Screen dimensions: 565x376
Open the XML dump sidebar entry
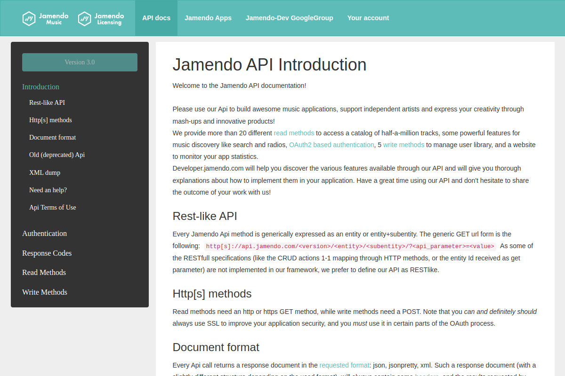[45, 172]
